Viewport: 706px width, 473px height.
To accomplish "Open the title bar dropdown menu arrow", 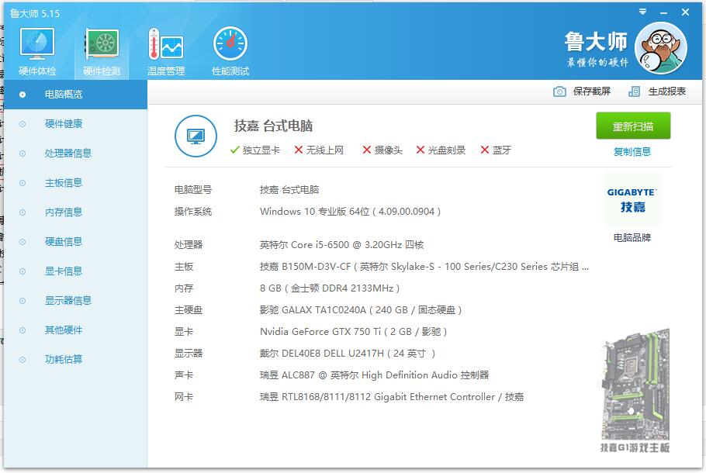I will 642,12.
